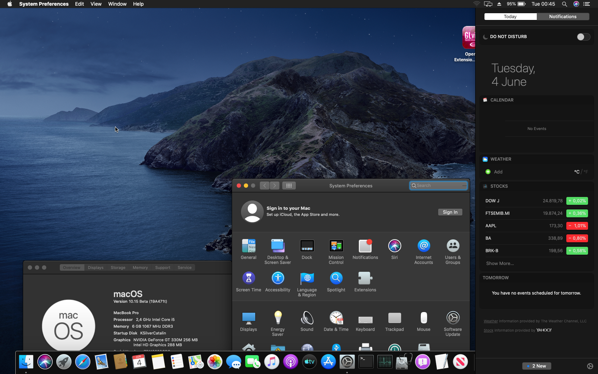Select the Memory tab in About This Mac
This screenshot has height=374, width=598.
coord(140,267)
